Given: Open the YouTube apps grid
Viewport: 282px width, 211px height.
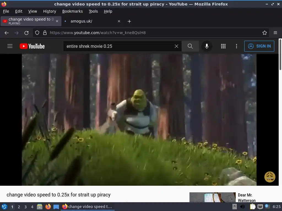Looking at the screenshot, I should 223,46.
